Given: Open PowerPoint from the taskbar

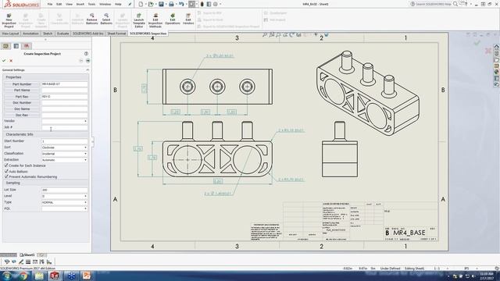Looking at the screenshot, I should 87,276.
